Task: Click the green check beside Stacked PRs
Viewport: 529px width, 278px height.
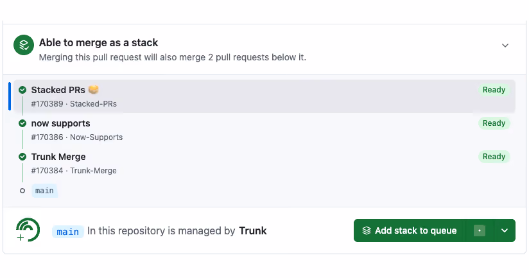Action: click(22, 90)
